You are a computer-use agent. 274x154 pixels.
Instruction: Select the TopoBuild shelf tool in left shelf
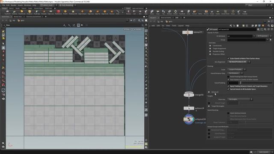8,12
